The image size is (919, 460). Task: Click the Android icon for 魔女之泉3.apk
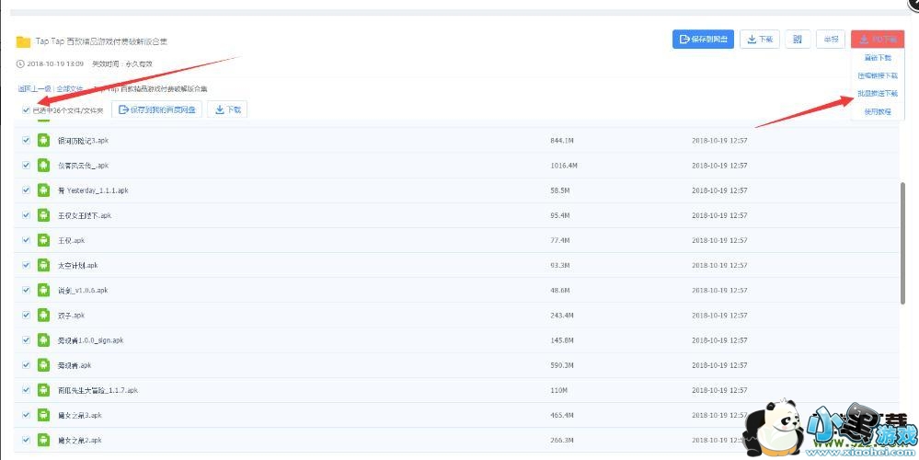click(x=43, y=415)
